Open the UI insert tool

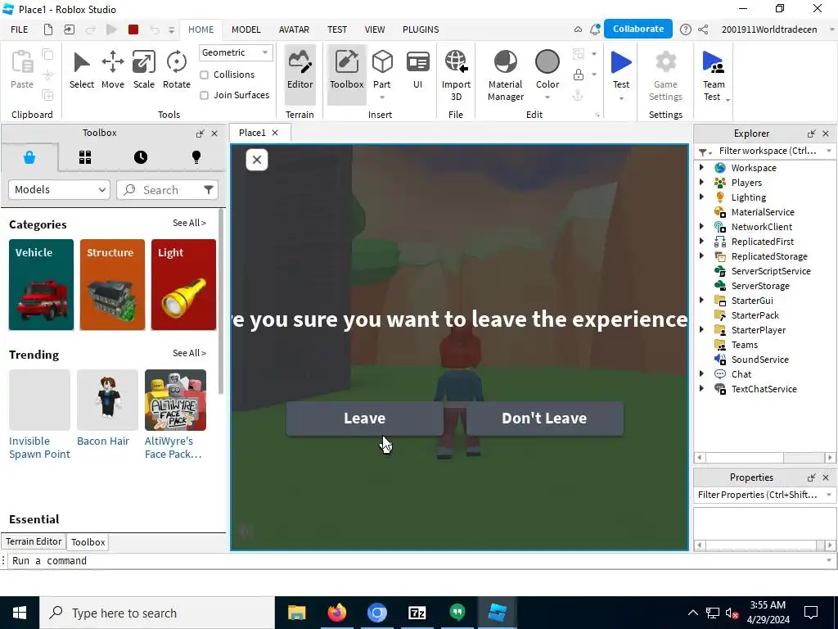coord(418,70)
